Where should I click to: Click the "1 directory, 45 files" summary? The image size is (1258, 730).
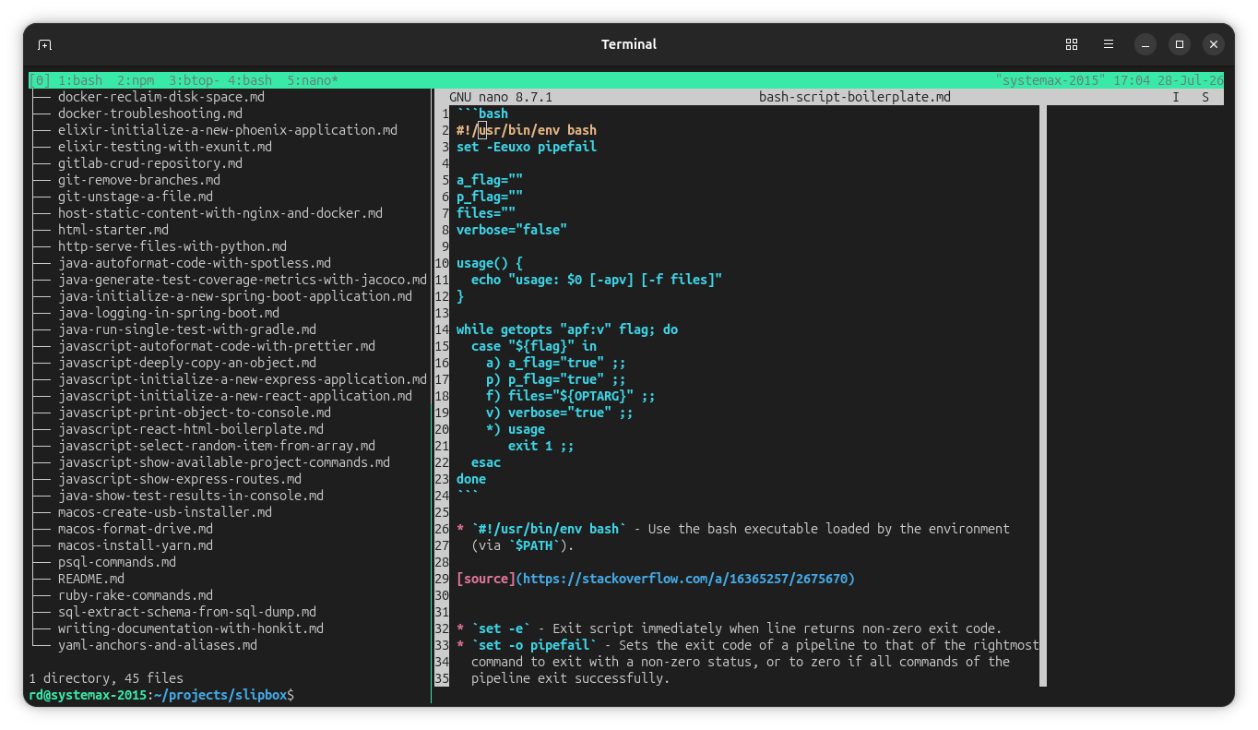106,678
